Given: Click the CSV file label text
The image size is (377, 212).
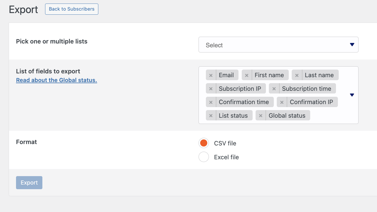Looking at the screenshot, I should coord(225,143).
